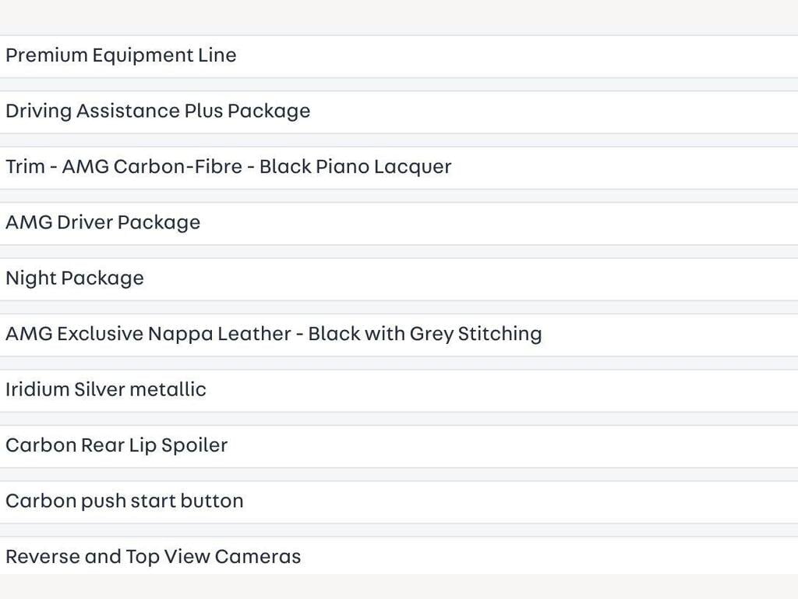Image resolution: width=798 pixels, height=599 pixels.
Task: Pick the Iridium Silver metallic entry
Action: [399, 390]
